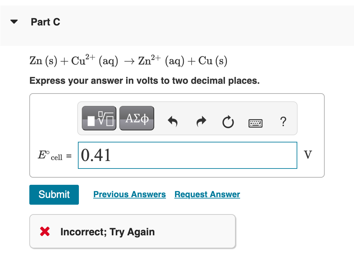The height and width of the screenshot is (264, 354).
Task: Click the undo arrow icon
Action: tap(173, 122)
